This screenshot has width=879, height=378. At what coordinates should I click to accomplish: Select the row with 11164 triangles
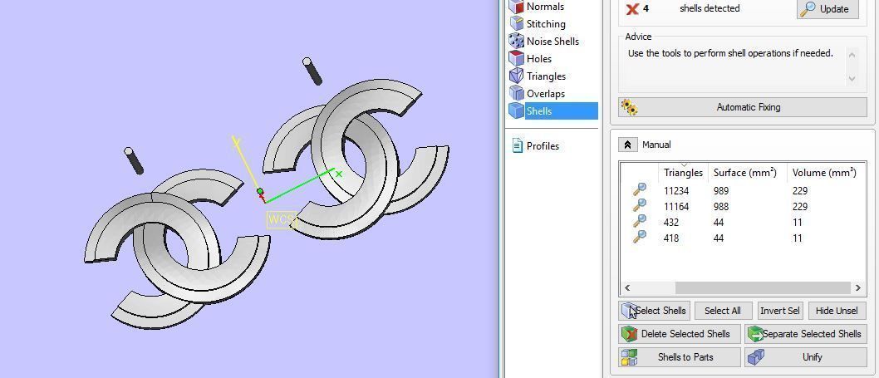tap(741, 206)
